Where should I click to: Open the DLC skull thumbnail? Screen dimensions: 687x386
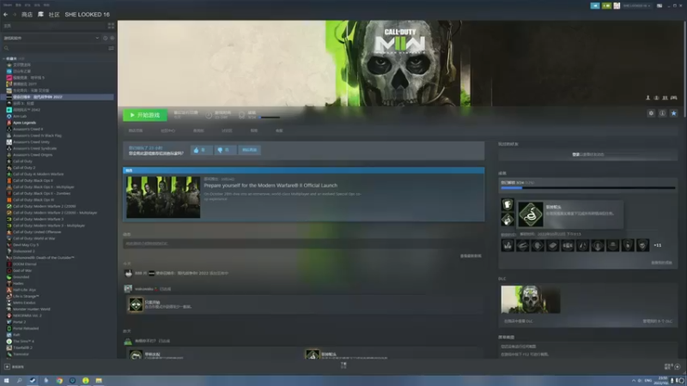click(530, 299)
